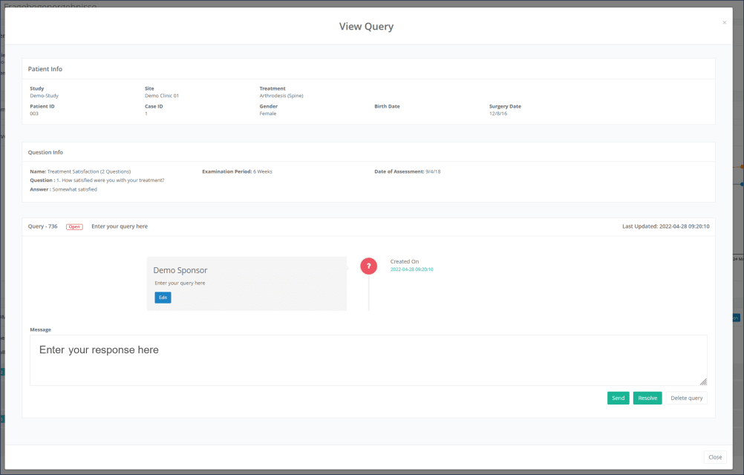Select the Patient Info section header

[x=45, y=69]
